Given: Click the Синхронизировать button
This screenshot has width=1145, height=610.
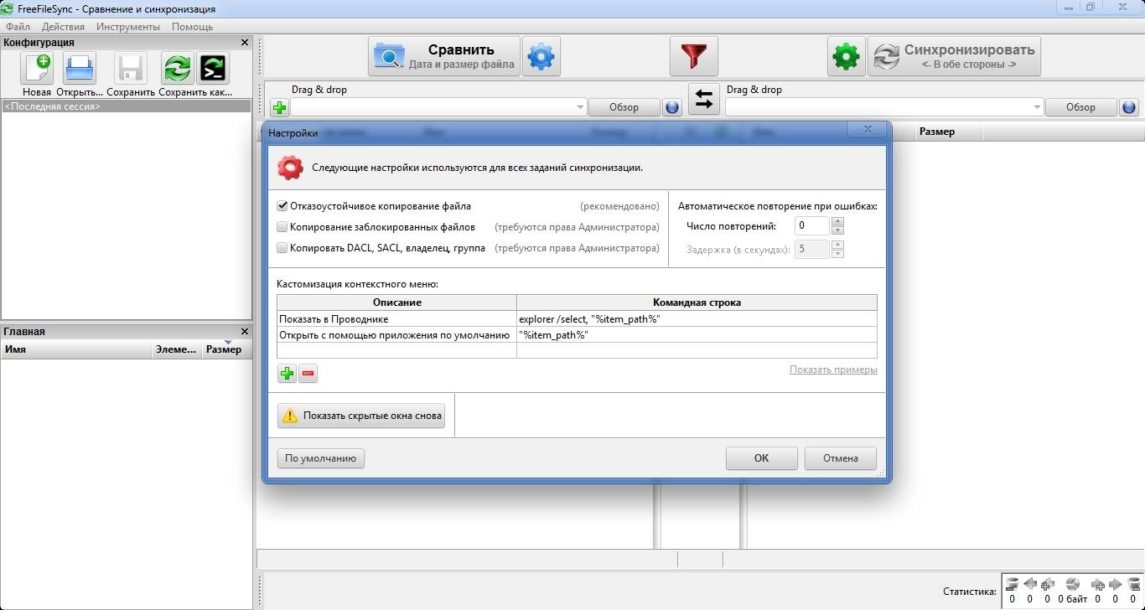Looking at the screenshot, I should click(x=954, y=57).
